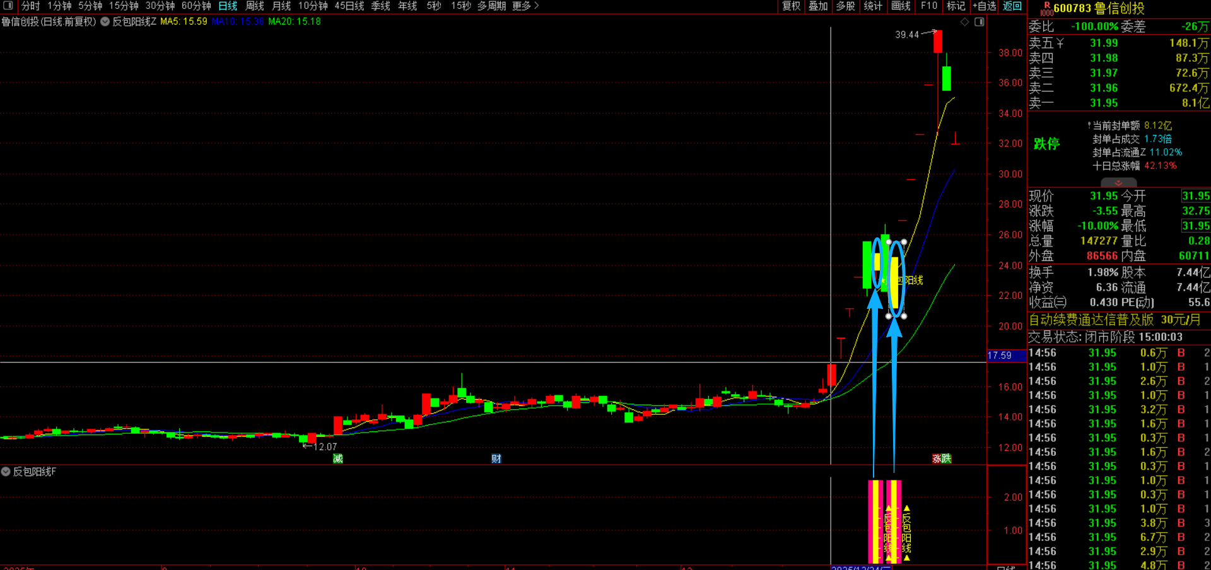Screen dimensions: 1211x570
Task: Click the 统计 statistics button
Action: tap(873, 6)
